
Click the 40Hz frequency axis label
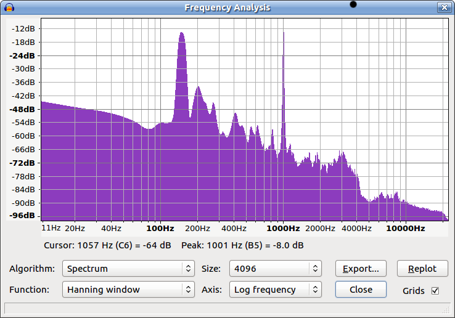tap(111, 229)
